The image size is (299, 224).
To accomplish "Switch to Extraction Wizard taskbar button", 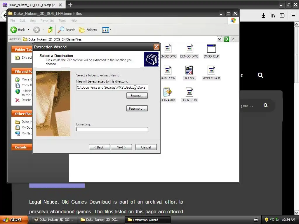I will (147, 220).
